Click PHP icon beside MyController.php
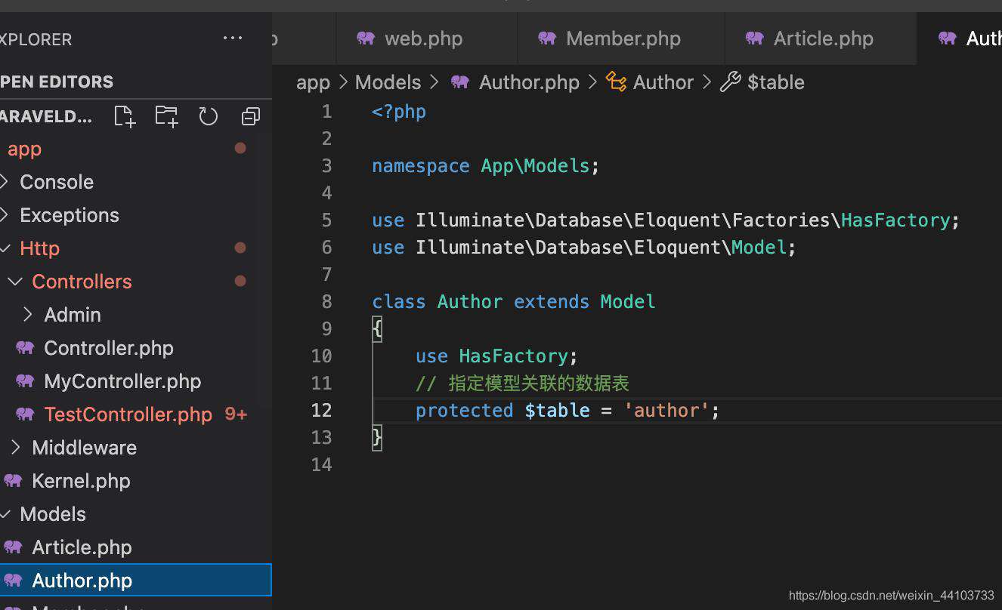 (x=25, y=381)
